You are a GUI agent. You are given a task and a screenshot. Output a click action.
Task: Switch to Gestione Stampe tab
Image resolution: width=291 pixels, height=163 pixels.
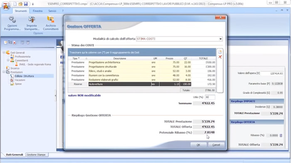[37, 155]
